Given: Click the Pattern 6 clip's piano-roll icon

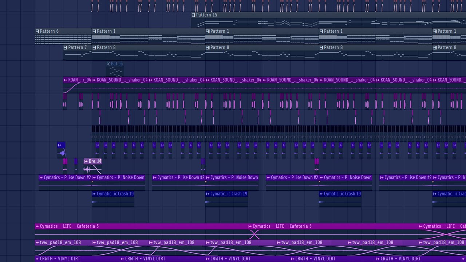Looking at the screenshot, I should pos(37,31).
